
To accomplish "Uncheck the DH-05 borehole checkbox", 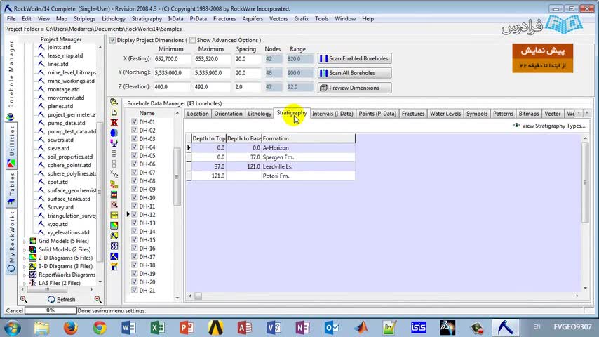I will (135, 155).
